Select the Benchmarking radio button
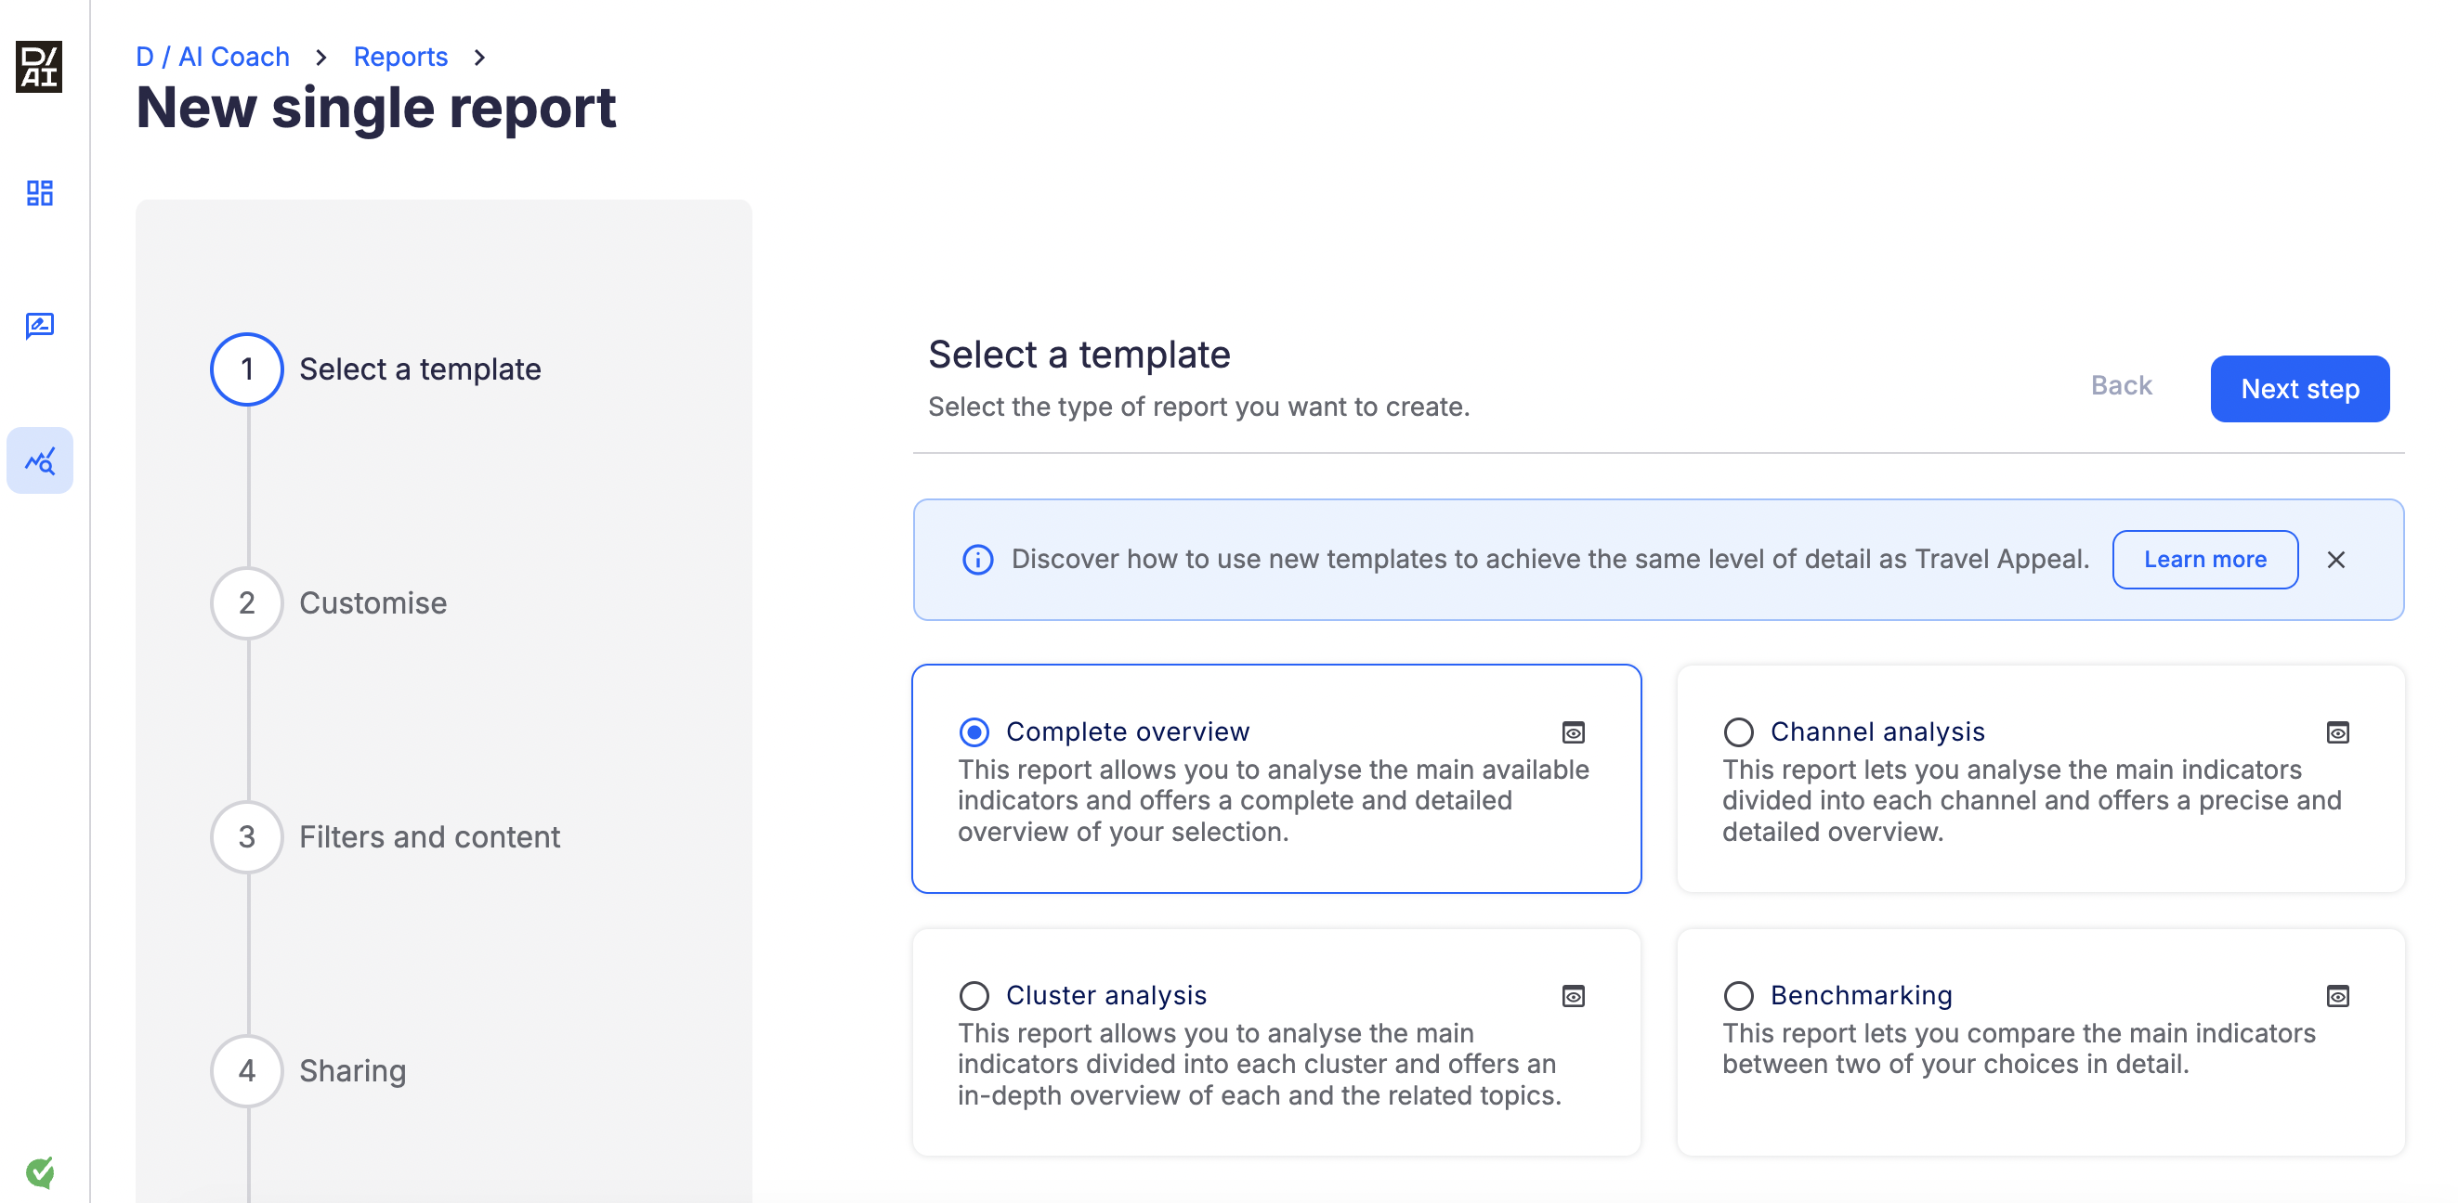 tap(1739, 996)
